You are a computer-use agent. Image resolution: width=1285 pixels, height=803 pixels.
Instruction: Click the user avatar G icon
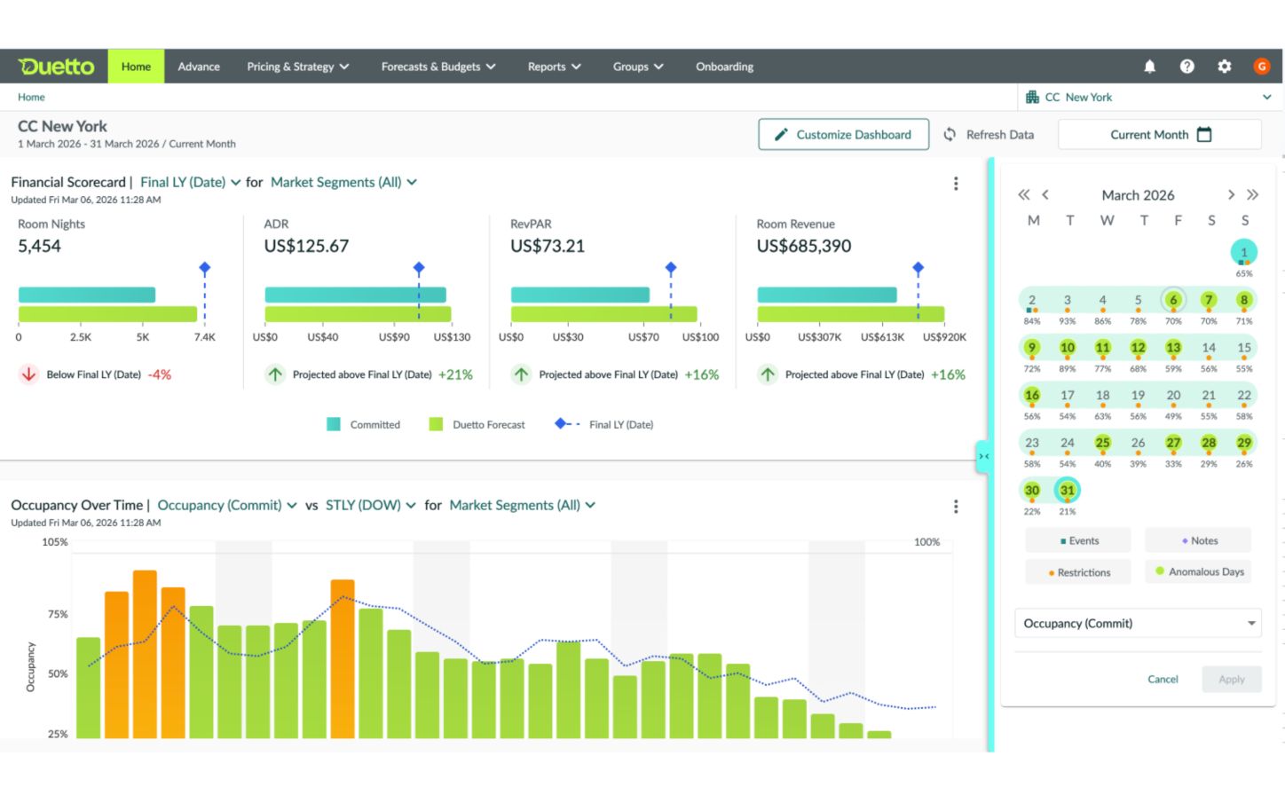(1261, 67)
